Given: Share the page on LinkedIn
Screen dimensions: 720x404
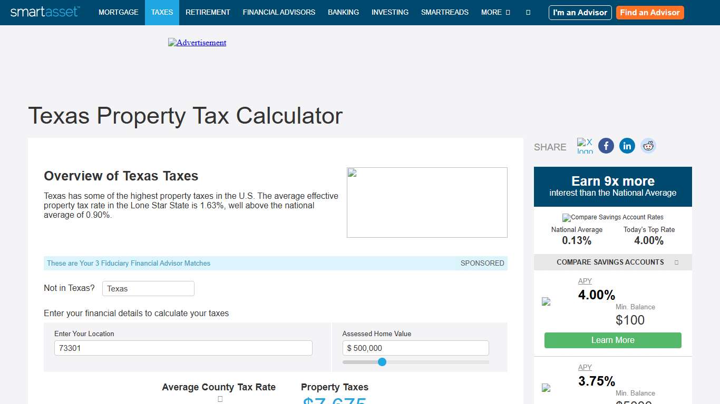Looking at the screenshot, I should click(627, 146).
